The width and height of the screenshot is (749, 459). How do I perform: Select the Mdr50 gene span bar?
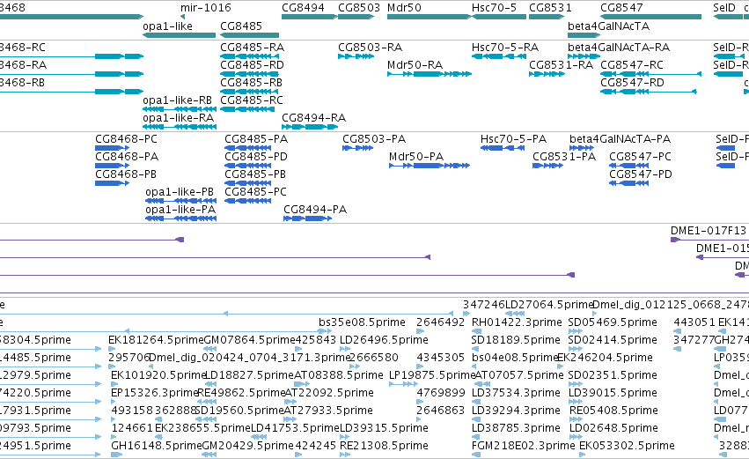[x=430, y=17]
